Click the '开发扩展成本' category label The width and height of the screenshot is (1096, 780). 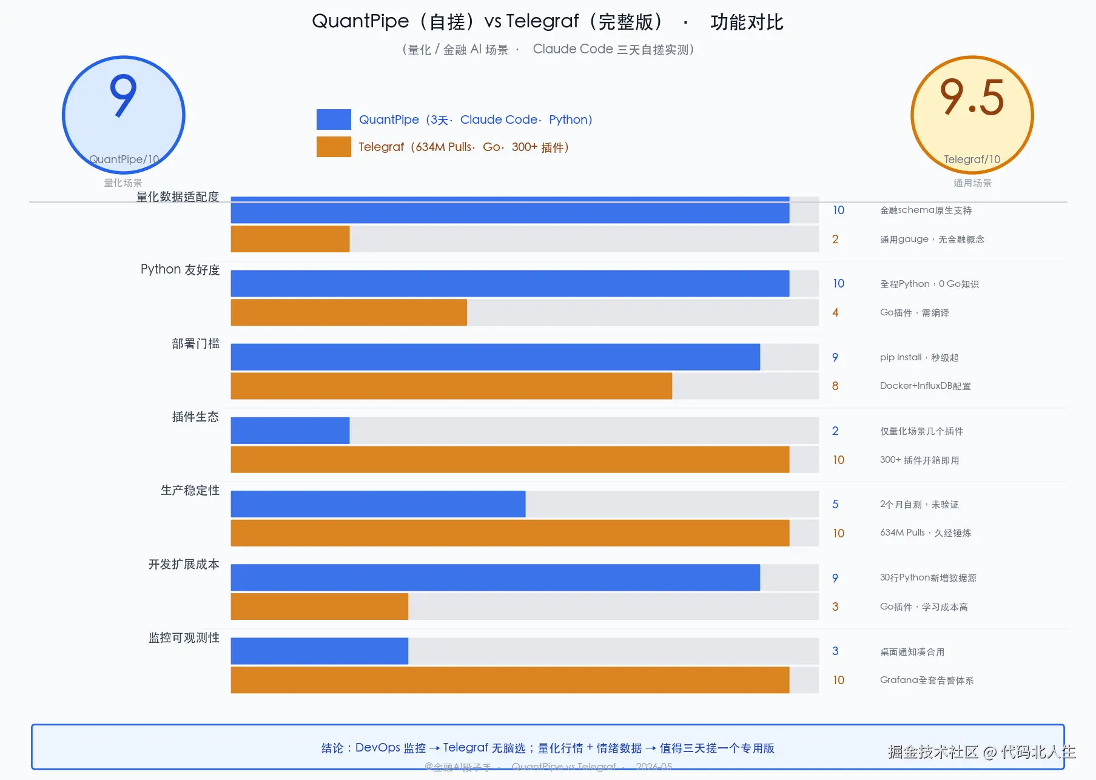click(x=184, y=564)
